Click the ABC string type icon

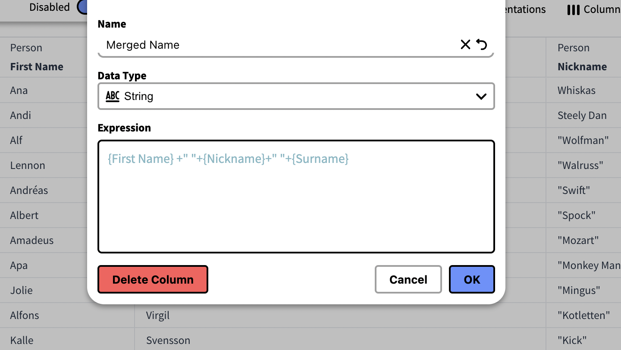pyautogui.click(x=113, y=96)
